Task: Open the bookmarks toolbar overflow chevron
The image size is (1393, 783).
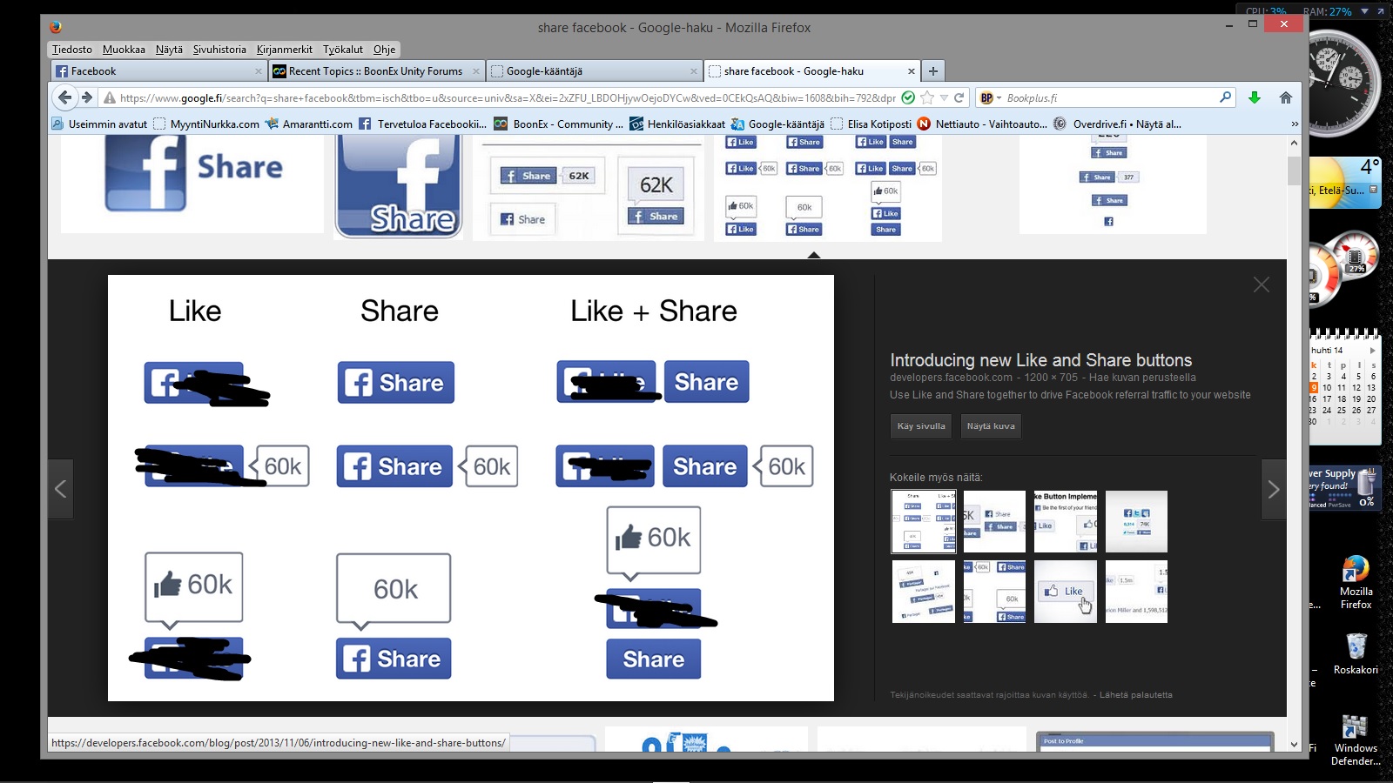Action: point(1294,124)
